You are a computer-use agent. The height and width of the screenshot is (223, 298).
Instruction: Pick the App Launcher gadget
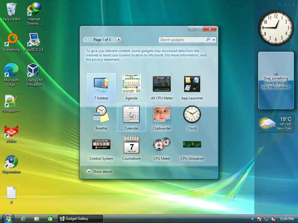tap(192, 87)
